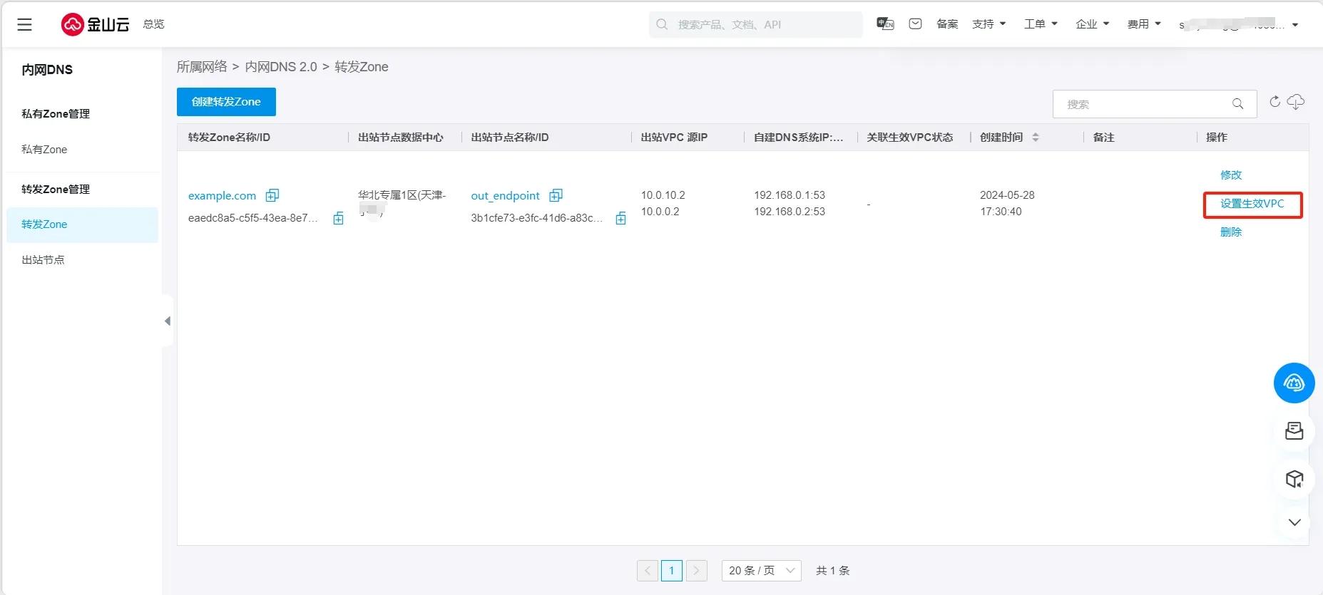The image size is (1323, 595).
Task: Click the 创建转发Zone button
Action: (226, 102)
